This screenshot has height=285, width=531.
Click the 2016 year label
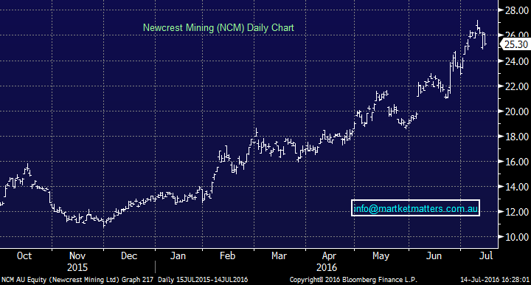[327, 267]
